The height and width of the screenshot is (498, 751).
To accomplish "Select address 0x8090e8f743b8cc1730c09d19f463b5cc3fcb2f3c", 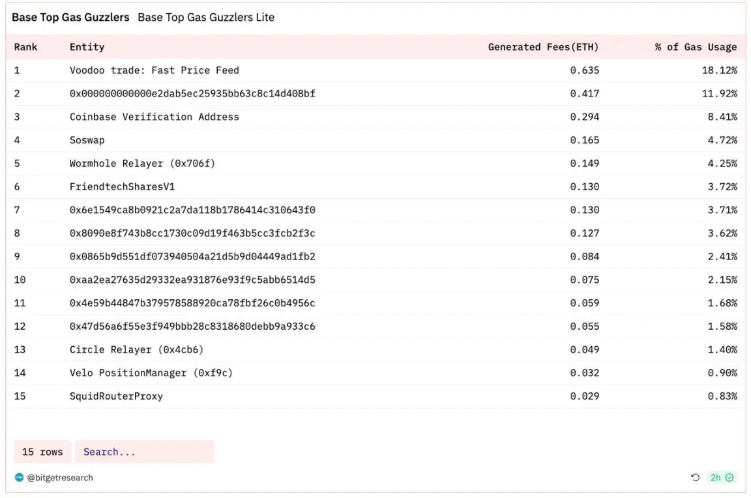I will coord(192,233).
